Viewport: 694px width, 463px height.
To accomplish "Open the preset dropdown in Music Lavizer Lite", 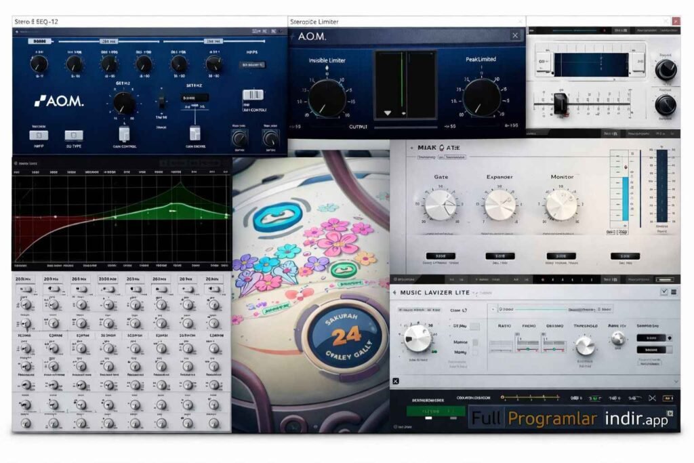I will click(x=493, y=310).
